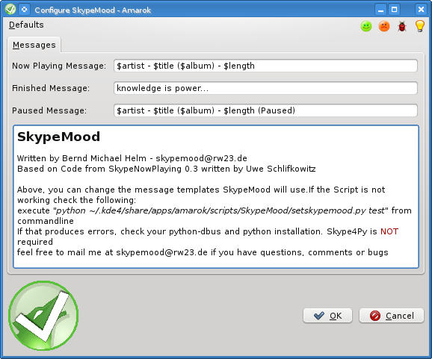Click the 'Now Playing Message:' label

pyautogui.click(x=59, y=66)
